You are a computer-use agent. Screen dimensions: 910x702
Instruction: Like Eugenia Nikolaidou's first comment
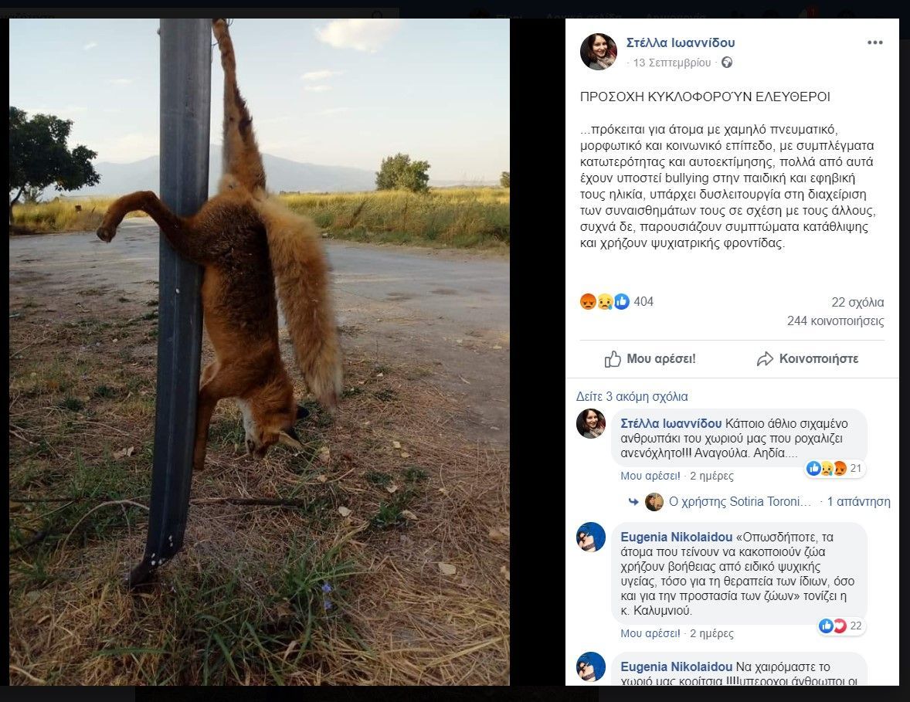[640, 633]
